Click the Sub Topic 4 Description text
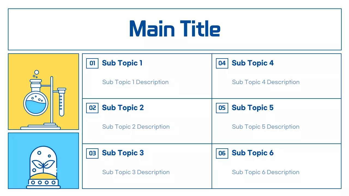The width and height of the screenshot is (349, 196). 266,82
